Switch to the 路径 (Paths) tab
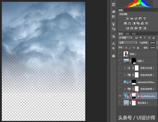Image resolution: width=158 pixels, height=122 pixels. (134, 34)
